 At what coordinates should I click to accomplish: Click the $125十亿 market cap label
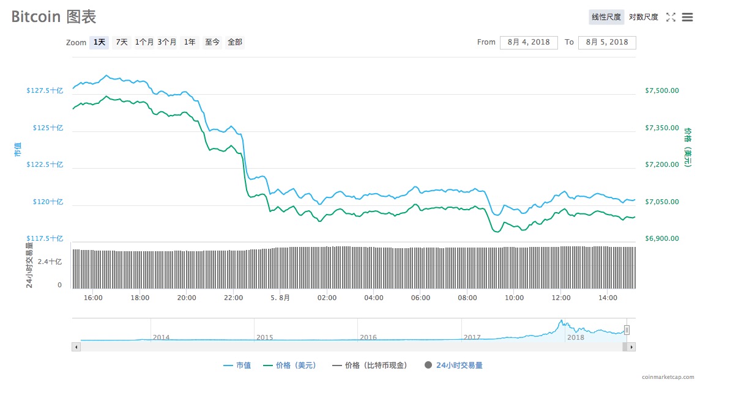click(48, 128)
